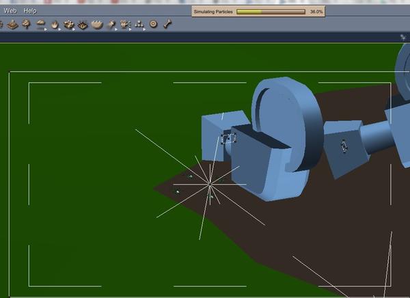
Task: Expand the hierarchy dots tool flyout arrow
Action: click(x=144, y=29)
